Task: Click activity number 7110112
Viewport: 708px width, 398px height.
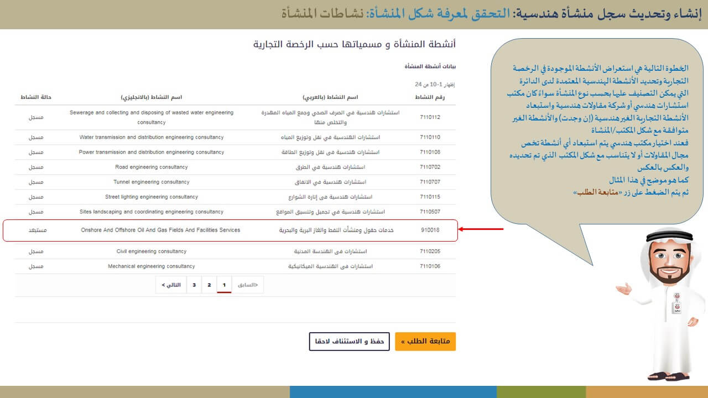Action: click(430, 117)
